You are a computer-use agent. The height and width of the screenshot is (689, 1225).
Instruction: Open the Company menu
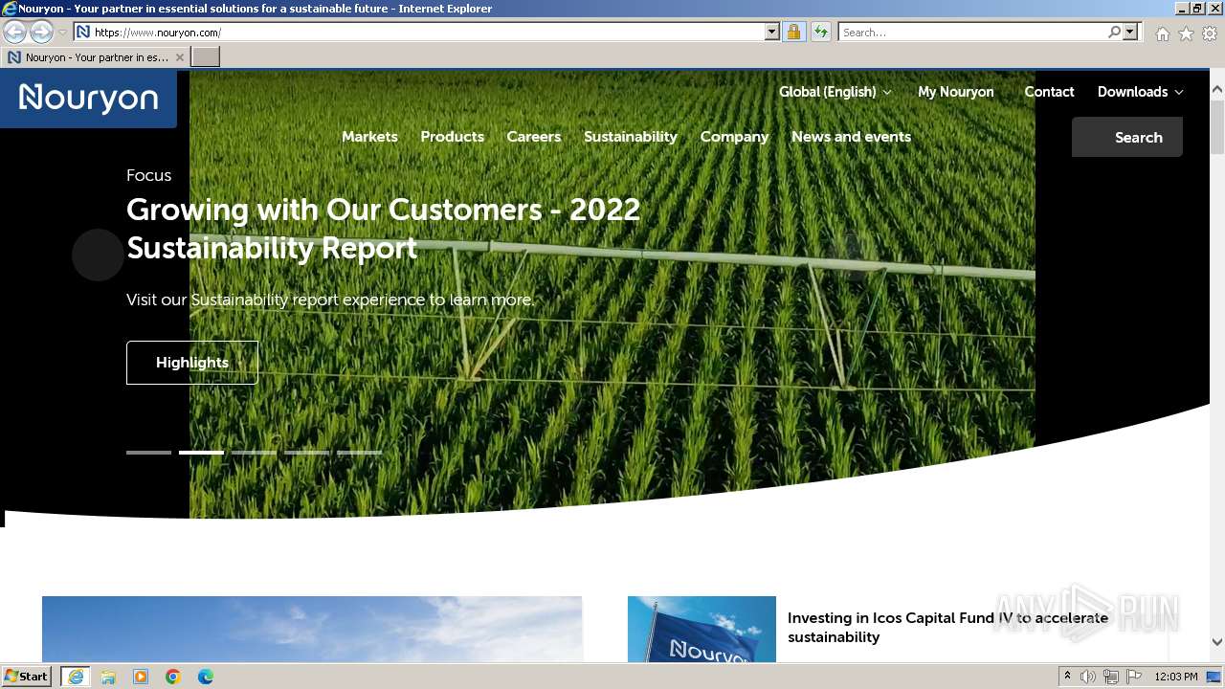734,137
